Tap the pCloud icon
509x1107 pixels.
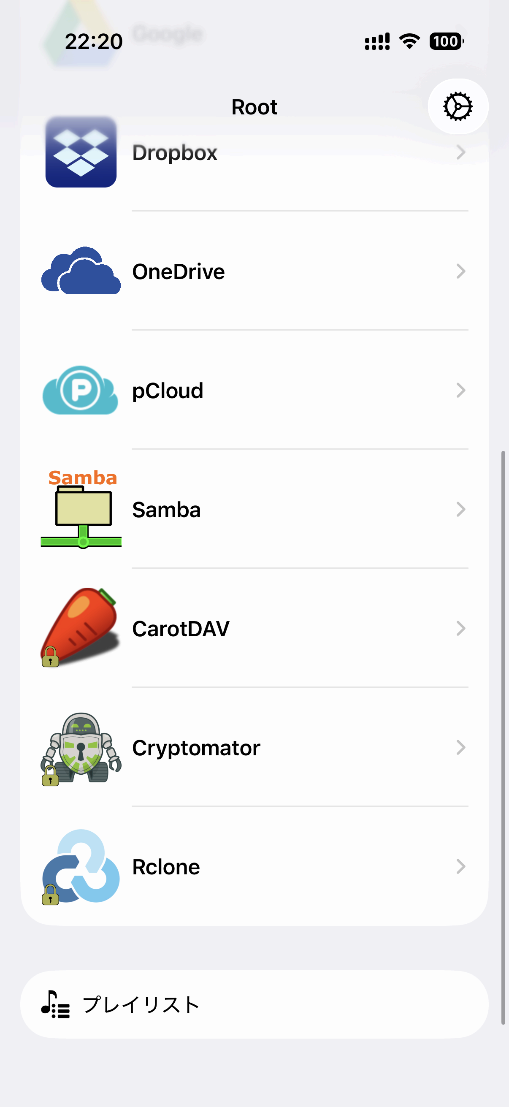[x=81, y=390]
